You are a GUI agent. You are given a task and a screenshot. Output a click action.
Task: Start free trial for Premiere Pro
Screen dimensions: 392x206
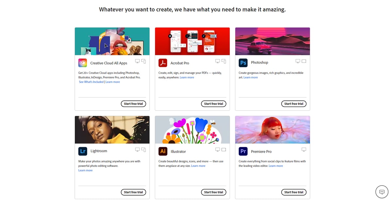[294, 192]
